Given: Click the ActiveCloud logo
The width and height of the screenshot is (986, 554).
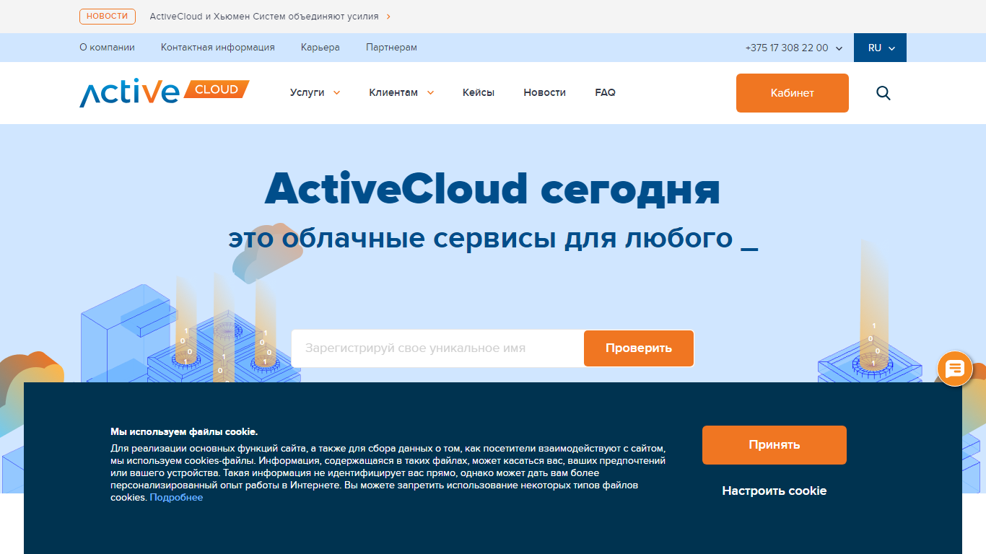Looking at the screenshot, I should (165, 92).
